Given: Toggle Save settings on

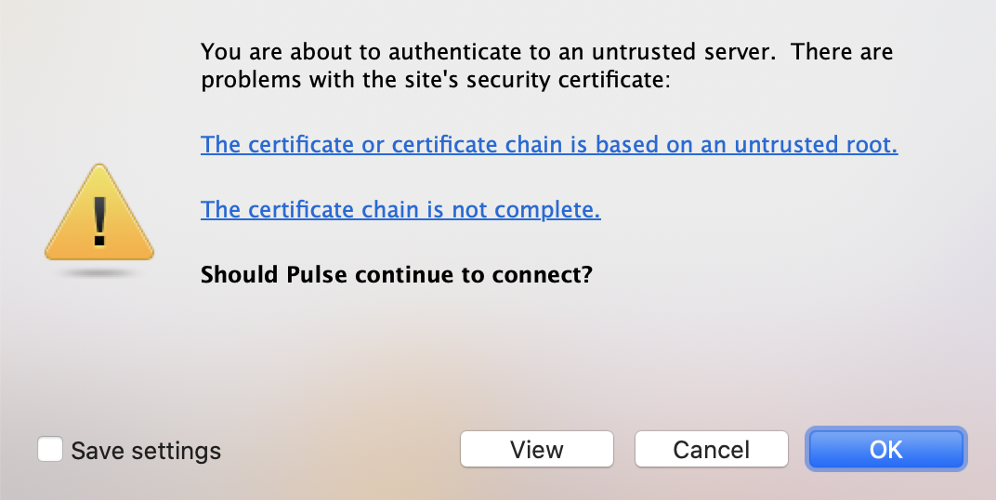Looking at the screenshot, I should tap(50, 450).
